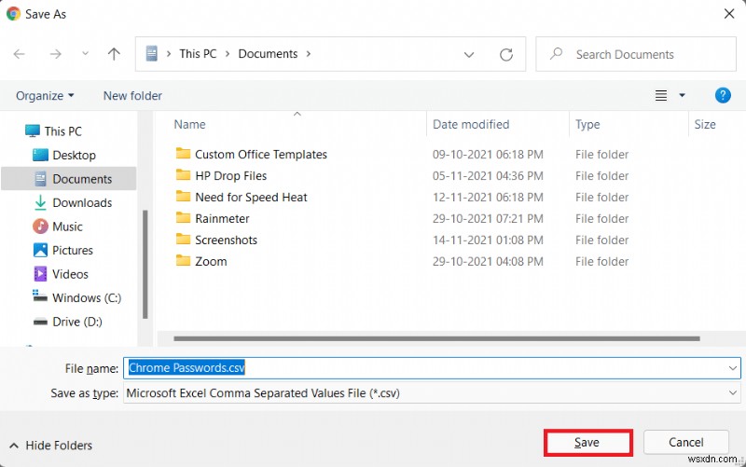Sort by the Name column header
746x467 pixels.
(x=189, y=125)
